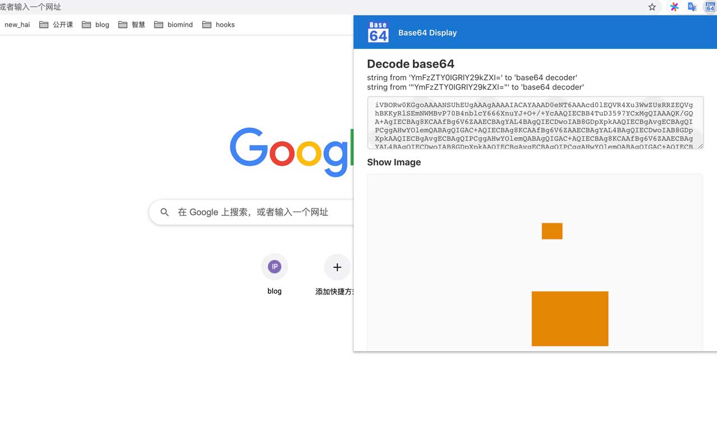Click the colorful asterisk extension icon
717x448 pixels.
[x=674, y=7]
